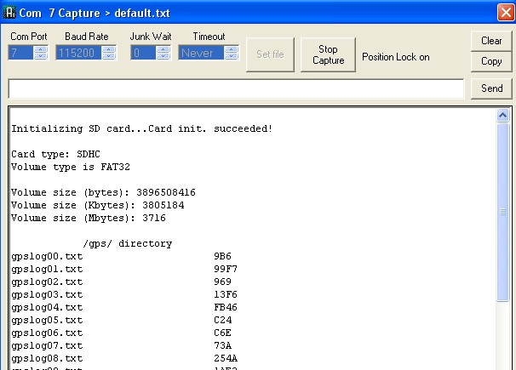The image size is (516, 370).
Task: Decrease the Junk Wait value
Action: pyautogui.click(x=163, y=56)
